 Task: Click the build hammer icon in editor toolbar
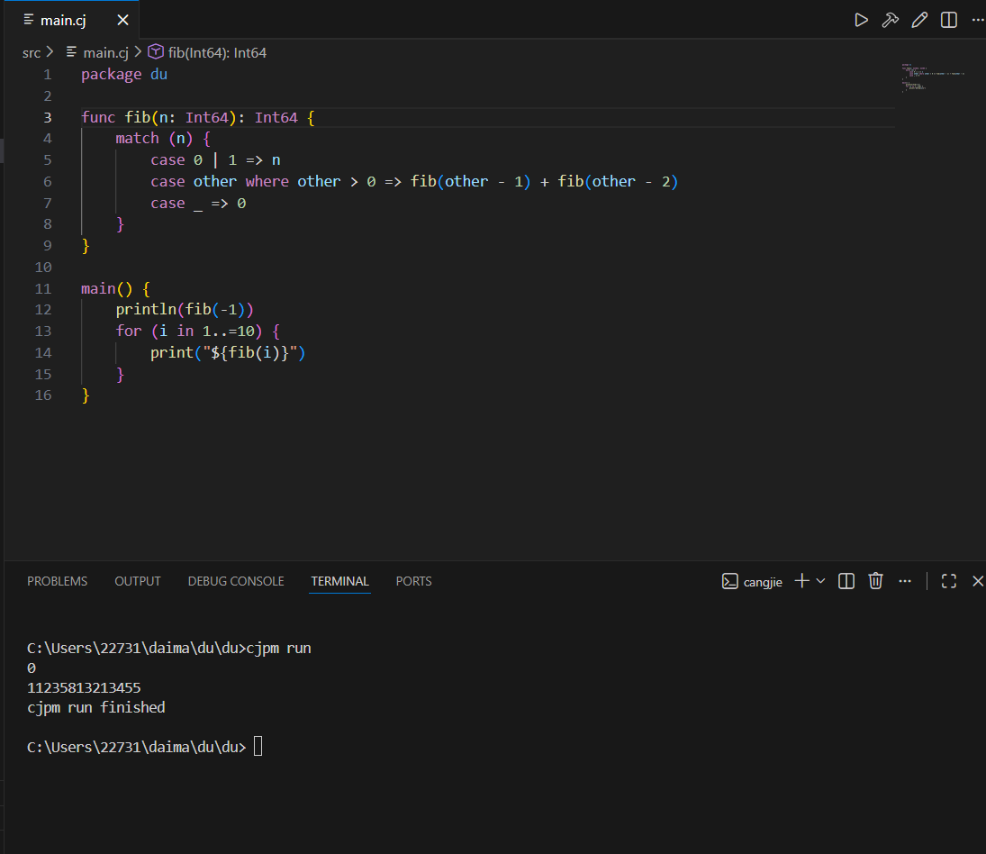pos(890,20)
